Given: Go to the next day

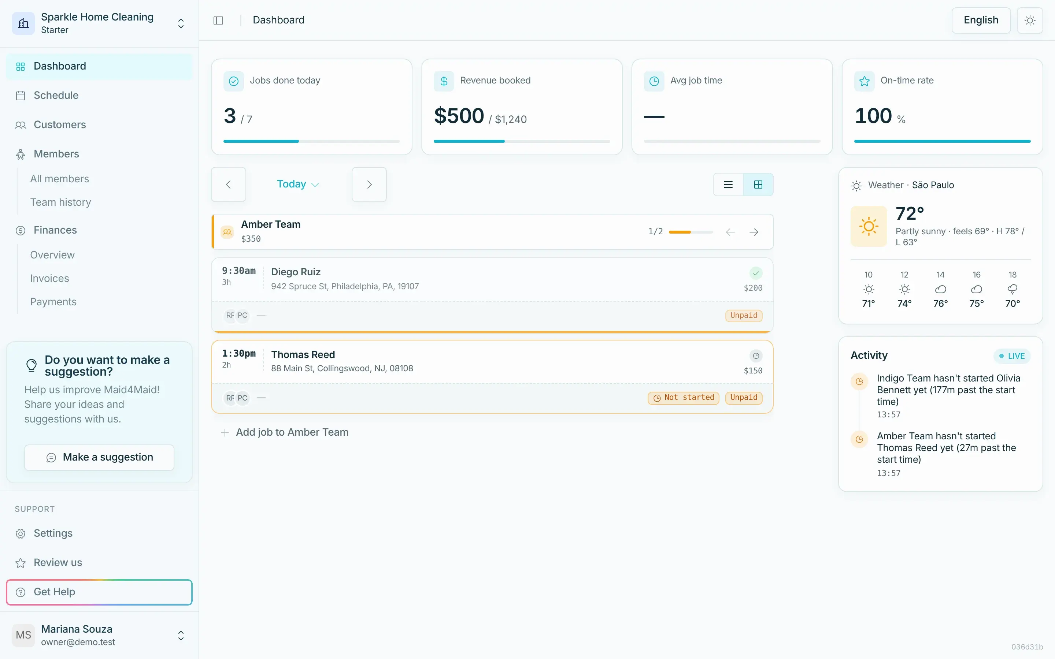Looking at the screenshot, I should click(x=369, y=185).
